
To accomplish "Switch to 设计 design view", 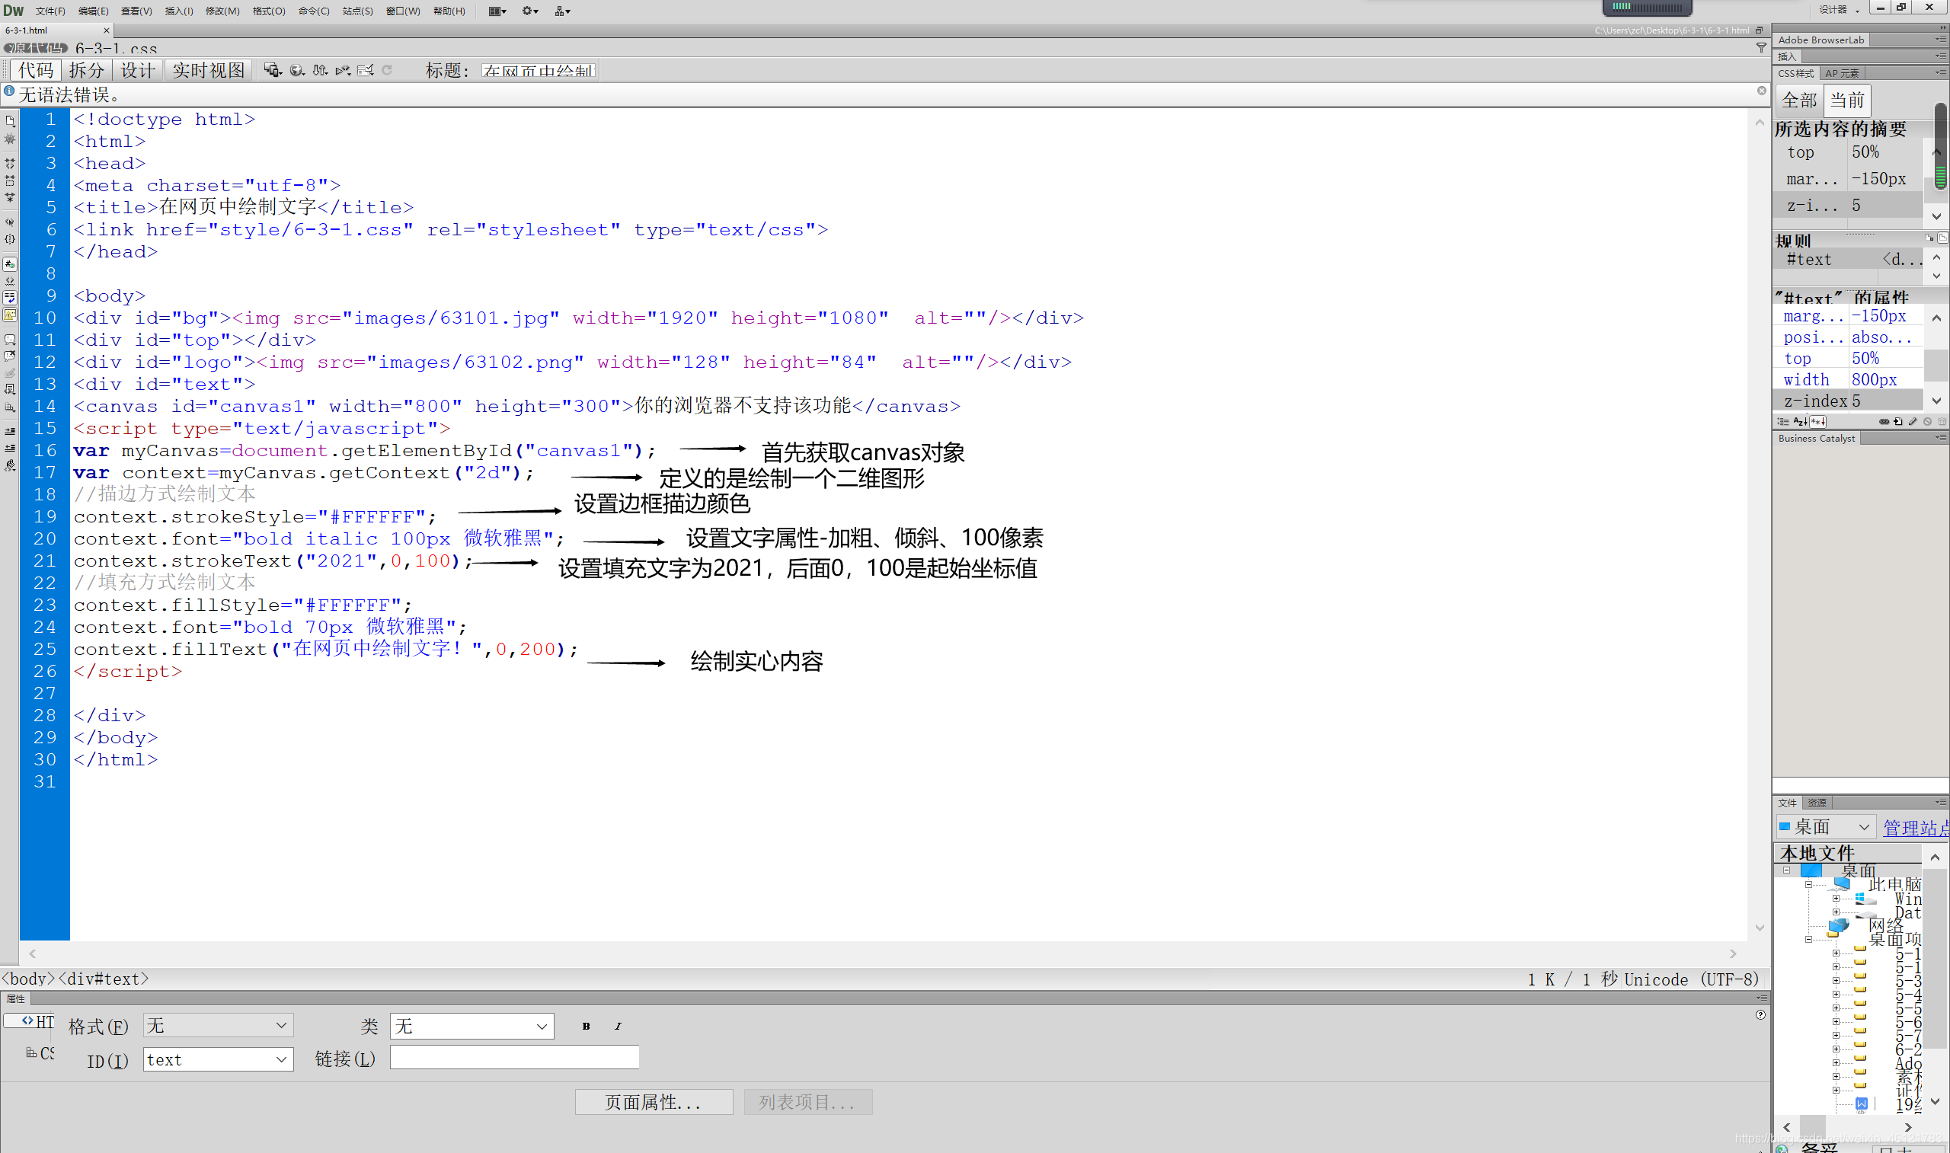I will (x=139, y=71).
